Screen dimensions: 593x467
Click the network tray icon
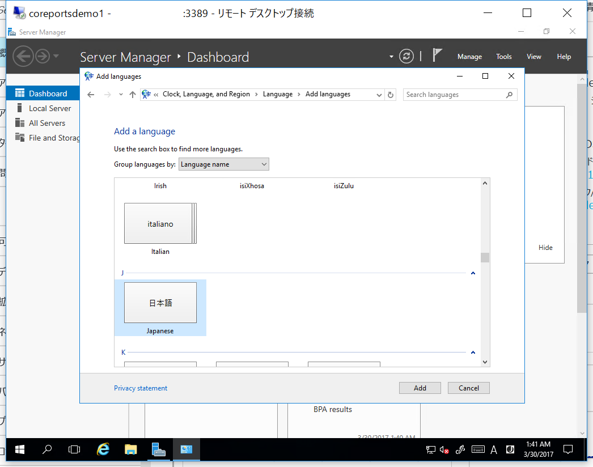[431, 449]
